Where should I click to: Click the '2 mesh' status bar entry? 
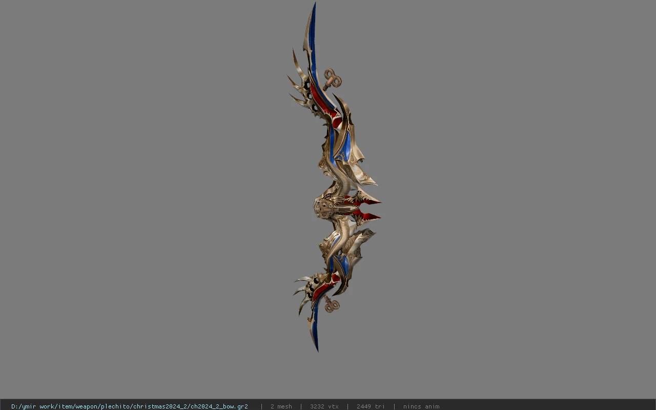pos(281,406)
